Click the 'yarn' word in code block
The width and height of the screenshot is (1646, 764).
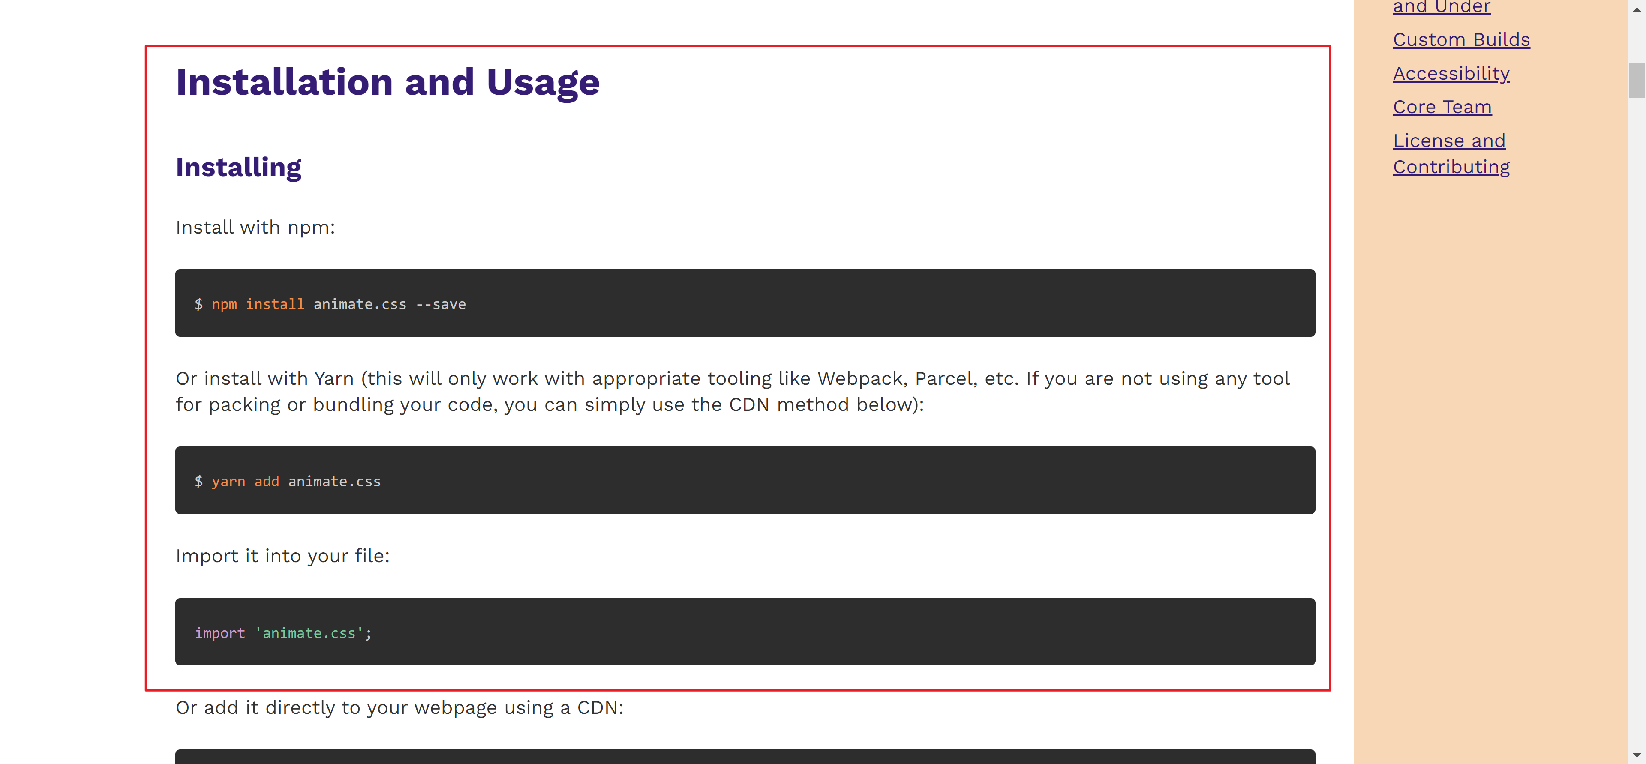point(228,482)
